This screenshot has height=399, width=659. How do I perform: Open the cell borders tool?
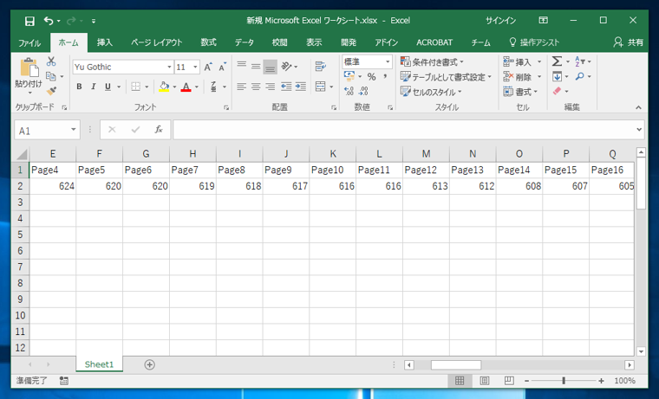click(x=135, y=87)
